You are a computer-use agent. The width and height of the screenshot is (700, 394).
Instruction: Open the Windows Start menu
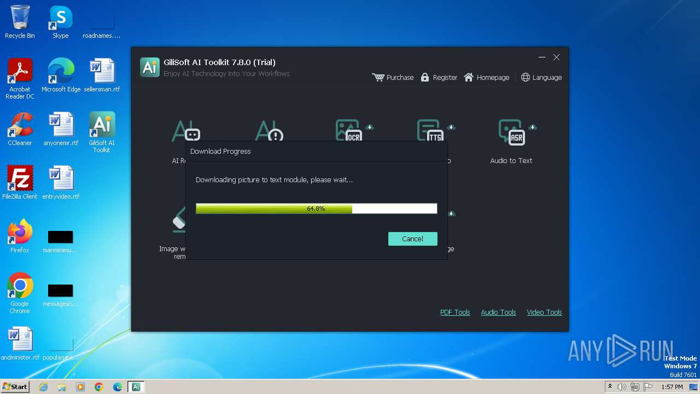(15, 387)
